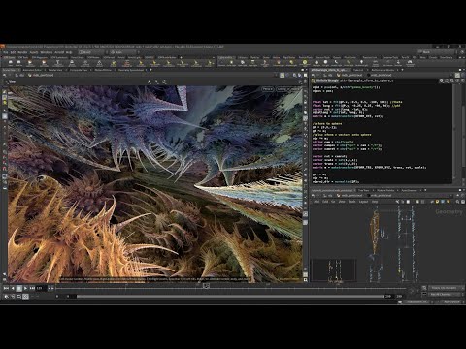Viewport: 466px width, 349px height.
Task: Open the Take List pane tab
Action: [x=358, y=70]
